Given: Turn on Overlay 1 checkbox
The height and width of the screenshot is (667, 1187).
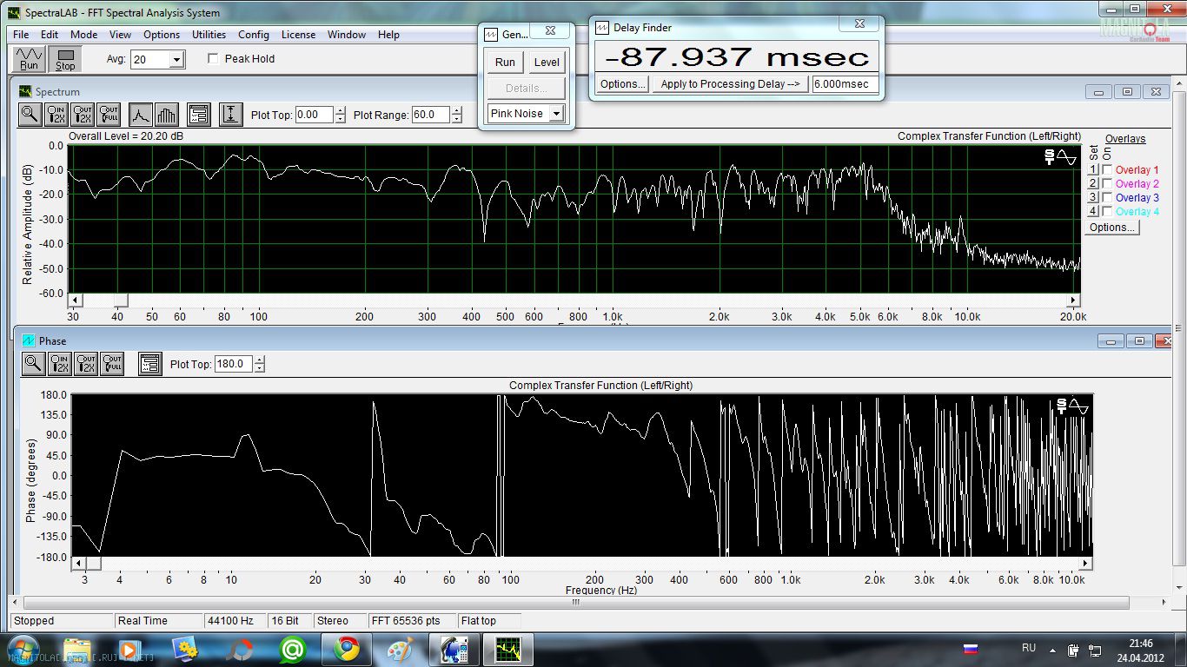Looking at the screenshot, I should coord(1107,170).
